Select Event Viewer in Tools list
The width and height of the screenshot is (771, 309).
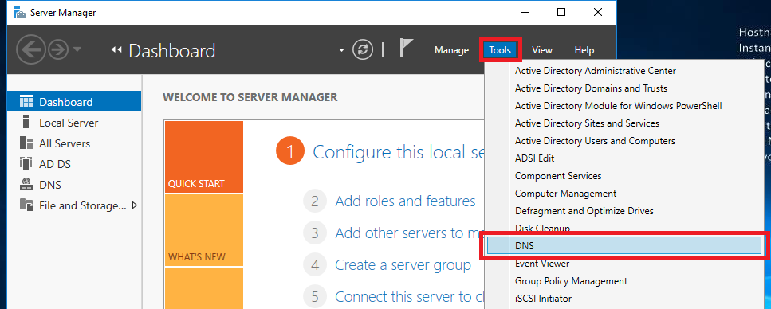click(x=542, y=264)
